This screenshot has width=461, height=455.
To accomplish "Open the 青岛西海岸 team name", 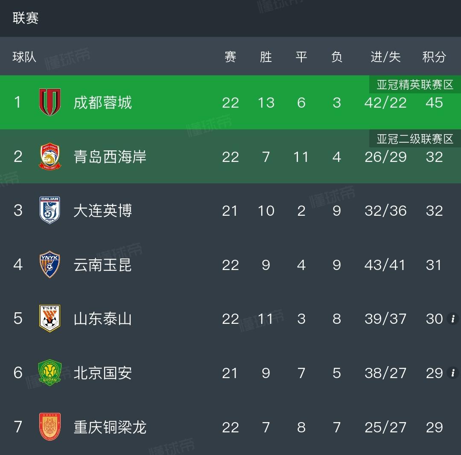I will point(110,156).
